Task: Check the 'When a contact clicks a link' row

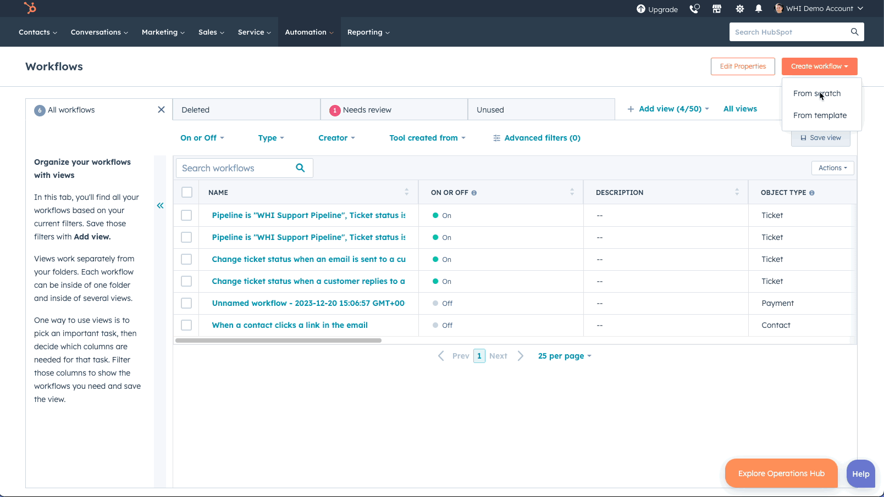Action: (186, 325)
